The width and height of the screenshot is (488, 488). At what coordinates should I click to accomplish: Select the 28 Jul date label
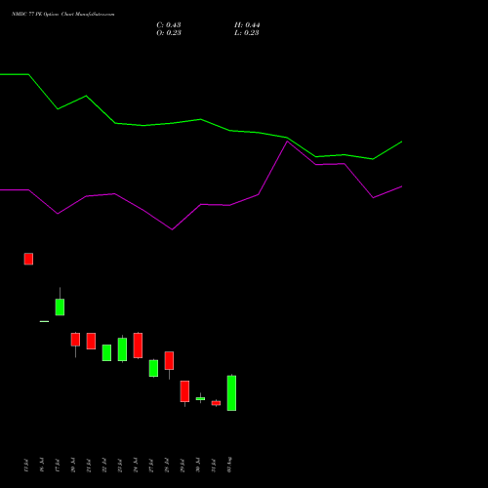(x=167, y=465)
